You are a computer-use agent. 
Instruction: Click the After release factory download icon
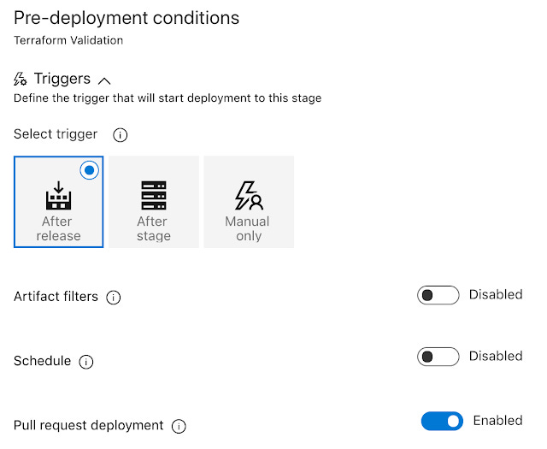coord(58,196)
